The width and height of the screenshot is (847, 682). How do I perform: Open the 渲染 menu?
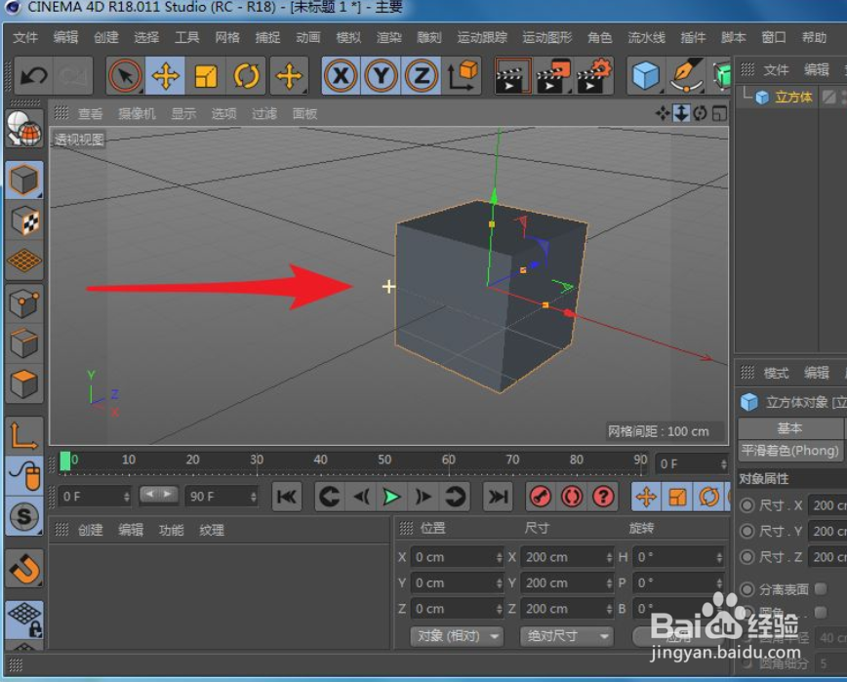(x=388, y=37)
